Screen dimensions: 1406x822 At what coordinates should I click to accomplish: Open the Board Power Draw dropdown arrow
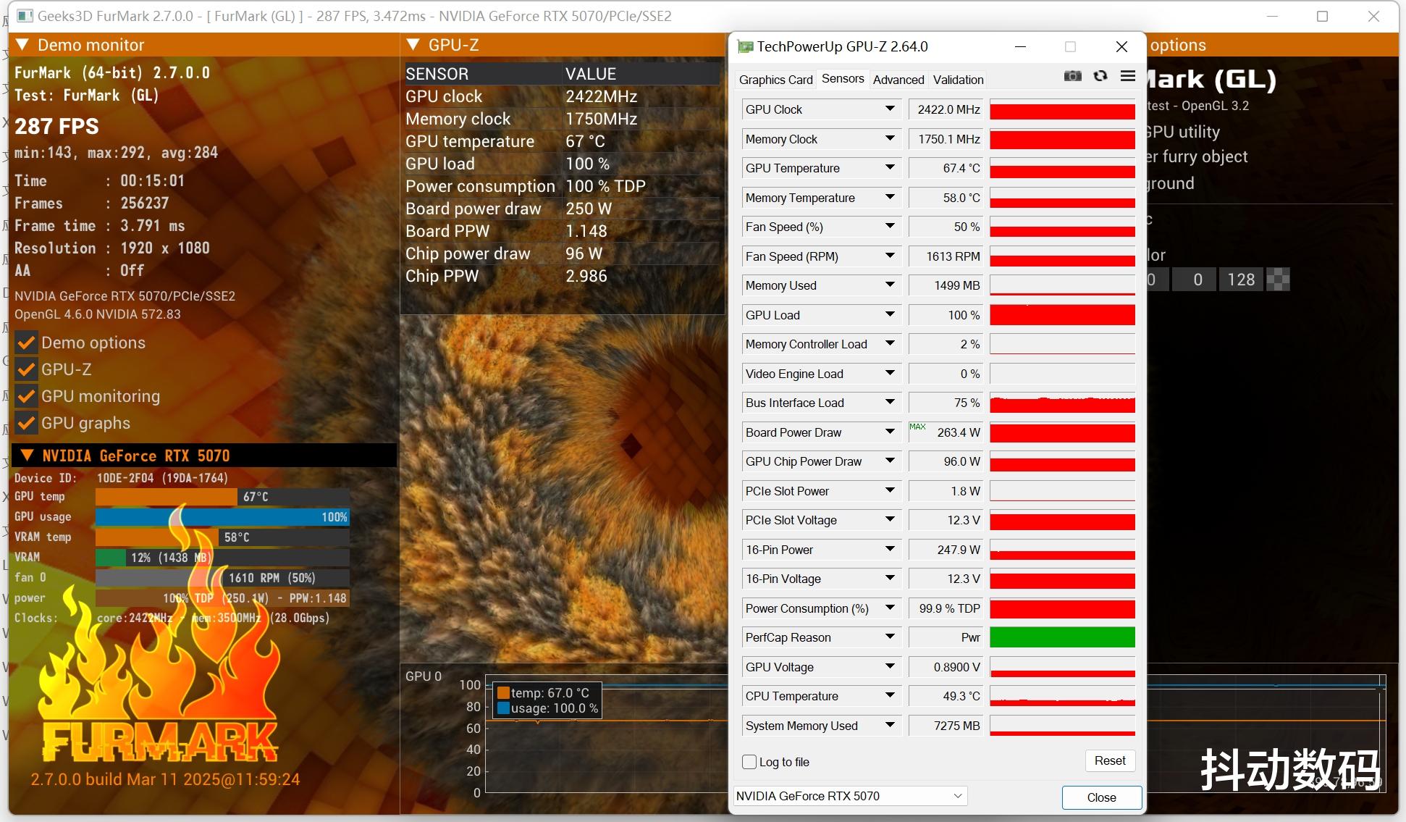[x=890, y=432]
